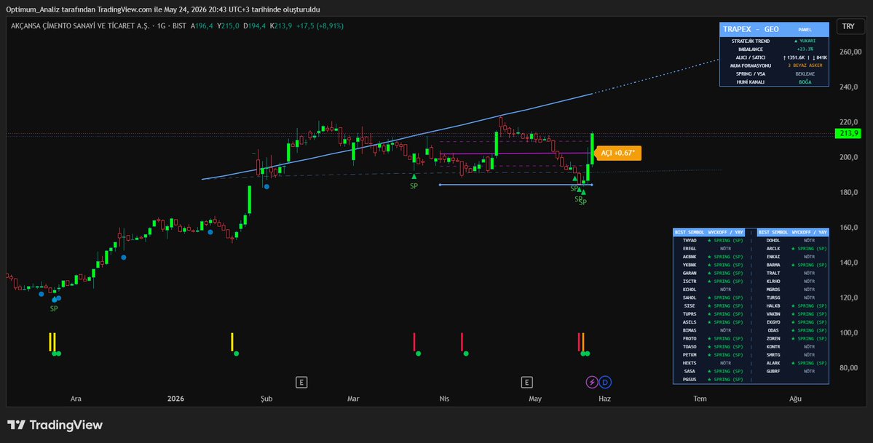Viewport: 873px width, 443px height.
Task: Click the BIST exchange label in header
Action: coord(179,26)
